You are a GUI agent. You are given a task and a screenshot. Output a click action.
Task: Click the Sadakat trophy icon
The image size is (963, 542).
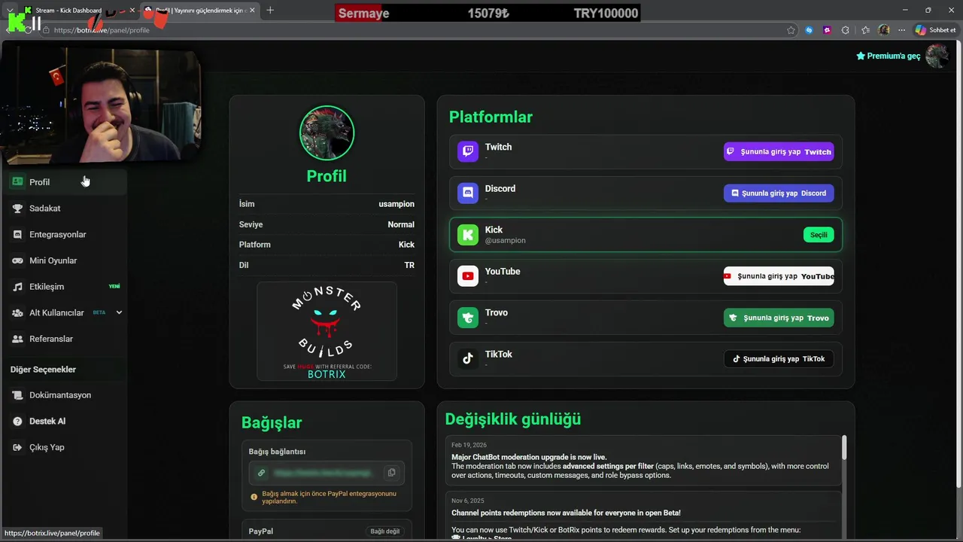coord(17,209)
